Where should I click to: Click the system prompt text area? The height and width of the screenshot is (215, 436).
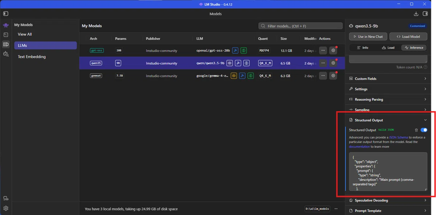click(x=388, y=60)
